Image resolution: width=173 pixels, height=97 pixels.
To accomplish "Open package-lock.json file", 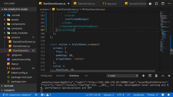I will tap(22, 77).
